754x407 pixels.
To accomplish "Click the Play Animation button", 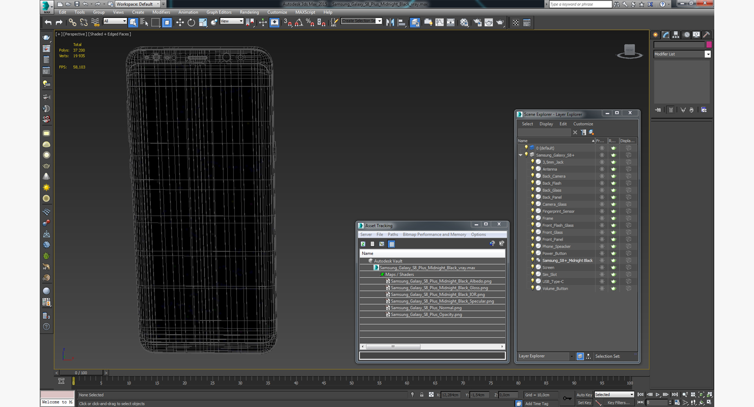I will [658, 395].
